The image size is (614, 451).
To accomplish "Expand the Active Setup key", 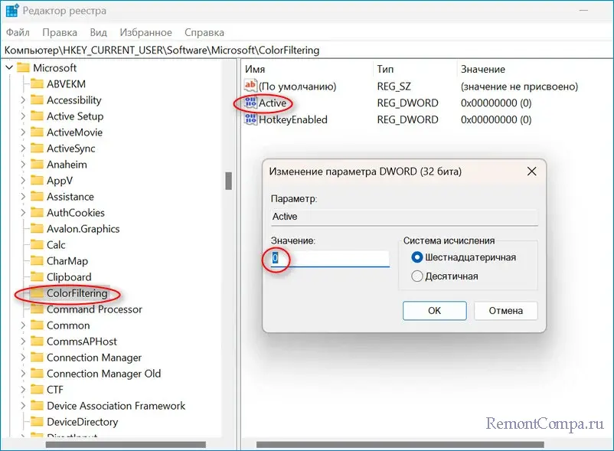I will coord(22,116).
